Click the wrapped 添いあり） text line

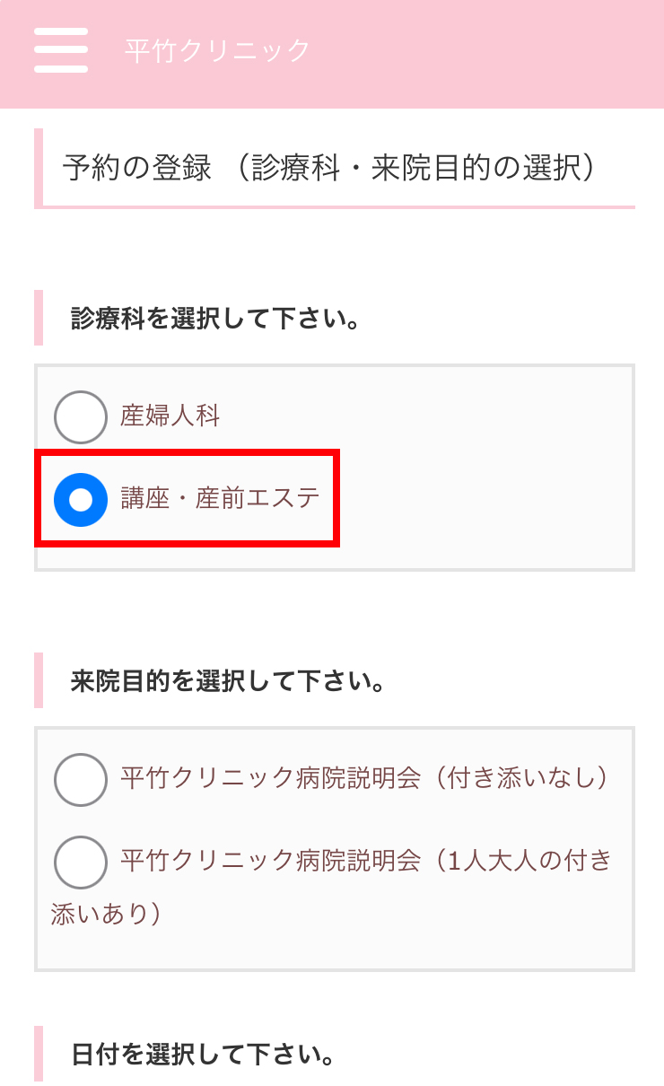106,914
